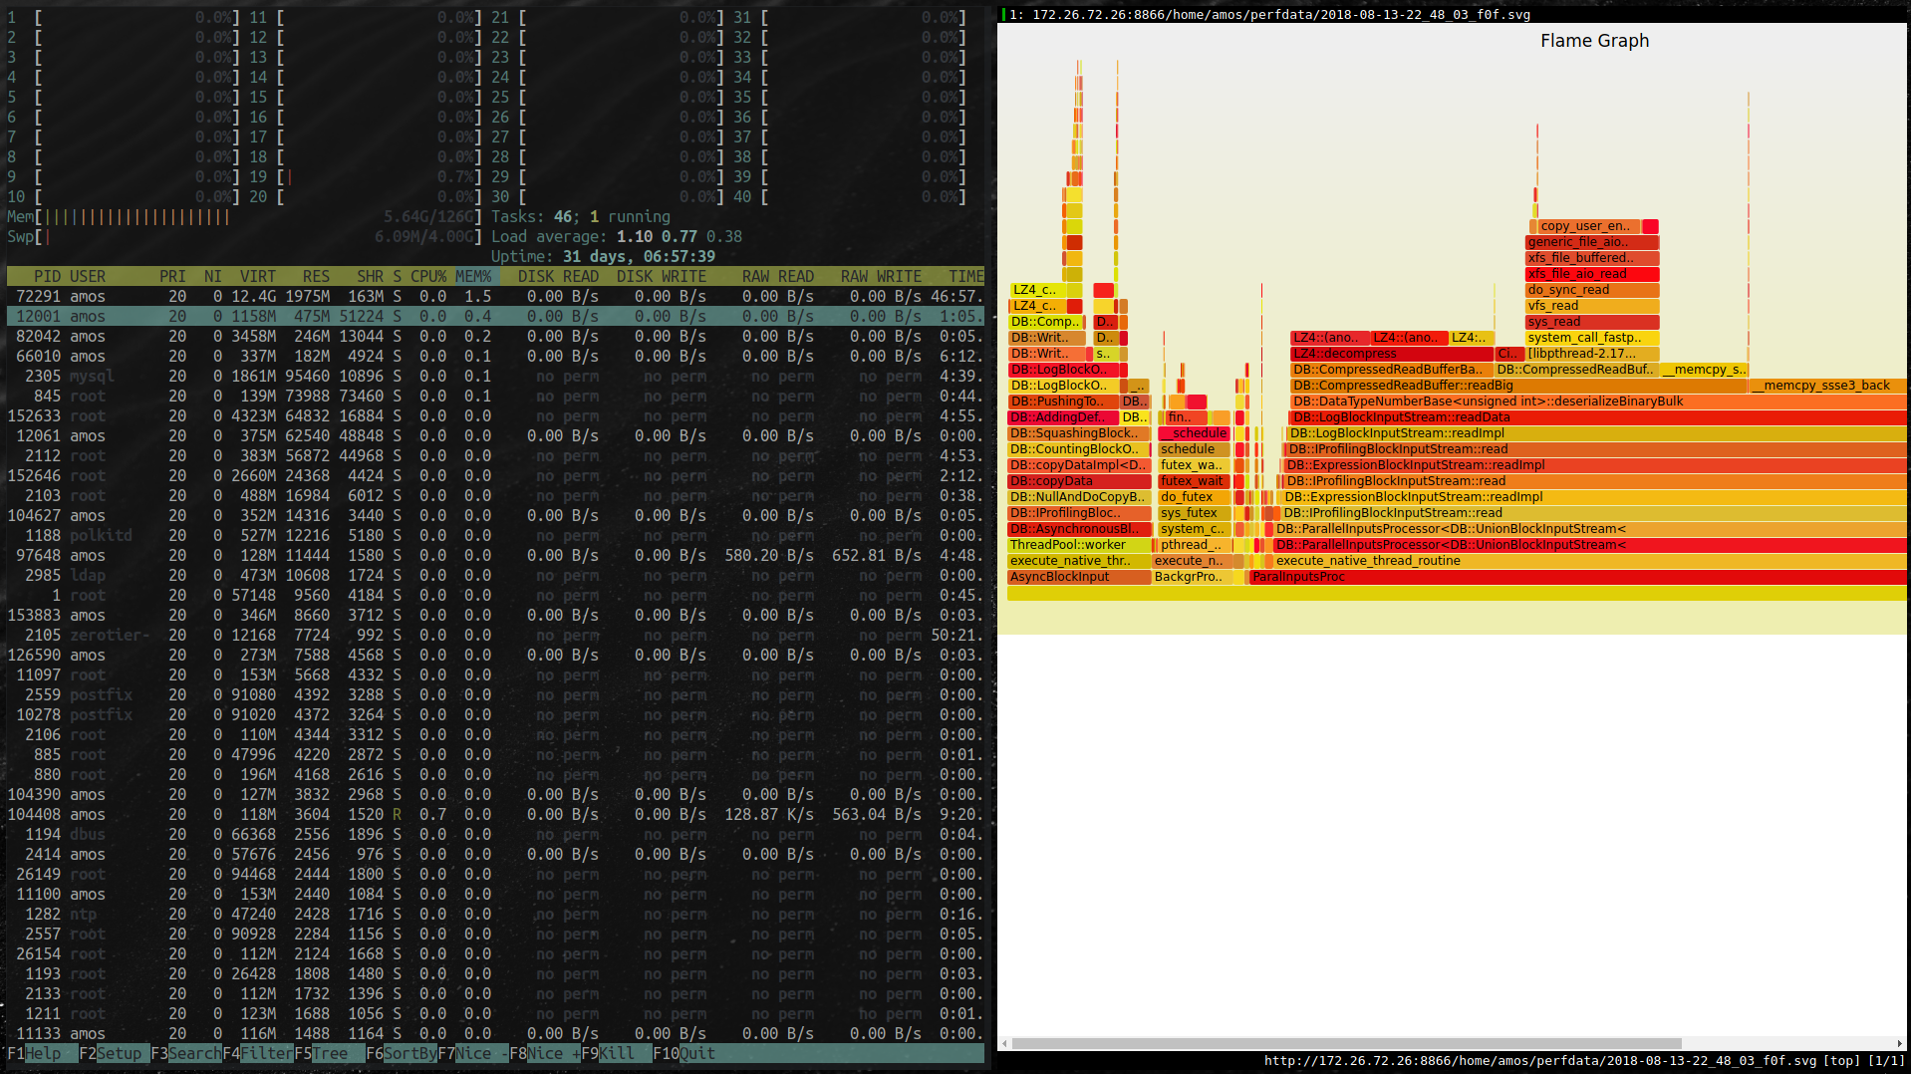1911x1074 pixels.
Task: Zoom into DB::AsynchronousBl.. flame frame
Action: click(x=1079, y=529)
